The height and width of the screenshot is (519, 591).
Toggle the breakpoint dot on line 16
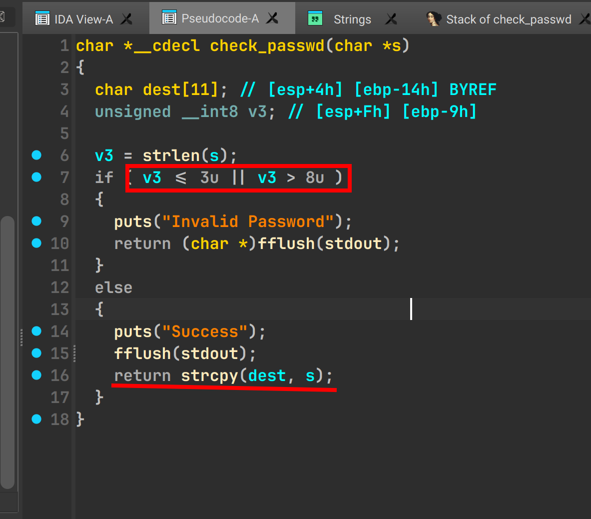tap(36, 375)
